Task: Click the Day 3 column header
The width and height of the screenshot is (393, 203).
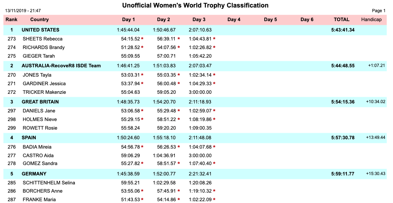Action: point(199,20)
